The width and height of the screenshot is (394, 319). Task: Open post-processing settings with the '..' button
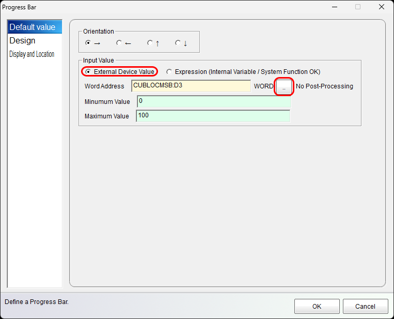(283, 87)
